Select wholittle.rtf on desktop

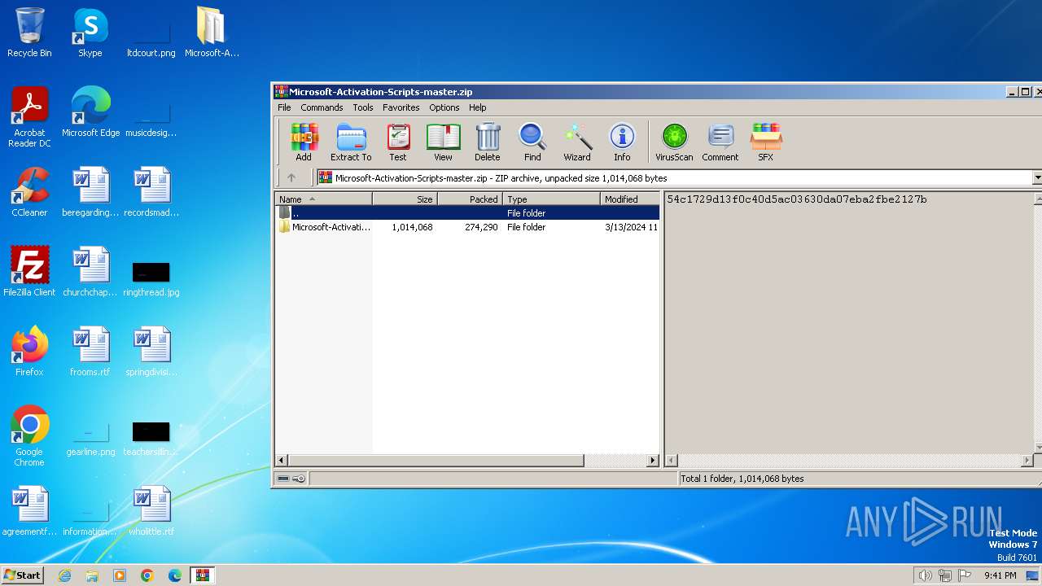tap(151, 511)
